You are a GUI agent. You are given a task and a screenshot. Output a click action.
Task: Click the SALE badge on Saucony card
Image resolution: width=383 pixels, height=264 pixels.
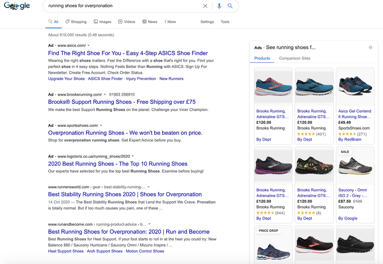pyautogui.click(x=345, y=152)
